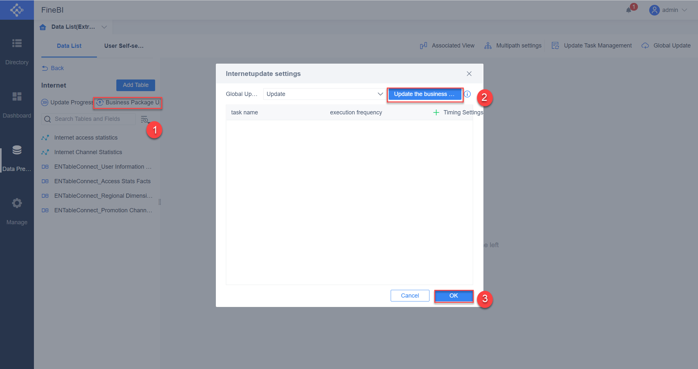The height and width of the screenshot is (369, 698).
Task: Click the Back link
Action: point(53,68)
